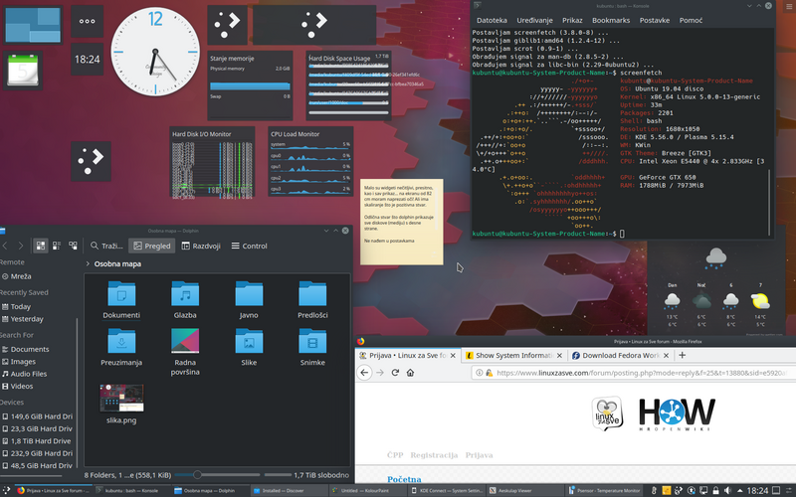Open the Registracija link on forum page
796x497 pixels.
click(x=434, y=455)
